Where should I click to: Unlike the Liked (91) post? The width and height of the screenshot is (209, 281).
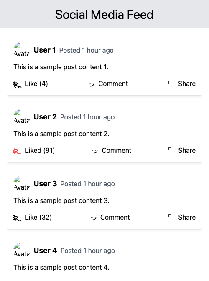pyautogui.click(x=34, y=151)
